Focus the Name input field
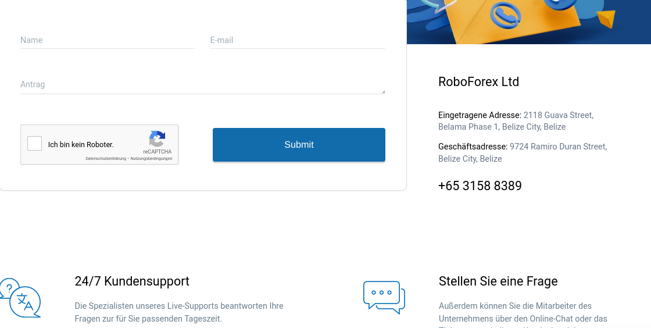This screenshot has height=328, width=651. tap(108, 40)
